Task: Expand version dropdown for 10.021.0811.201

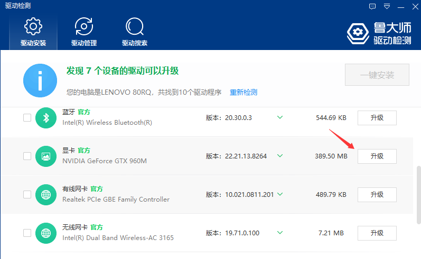Action: (x=280, y=194)
